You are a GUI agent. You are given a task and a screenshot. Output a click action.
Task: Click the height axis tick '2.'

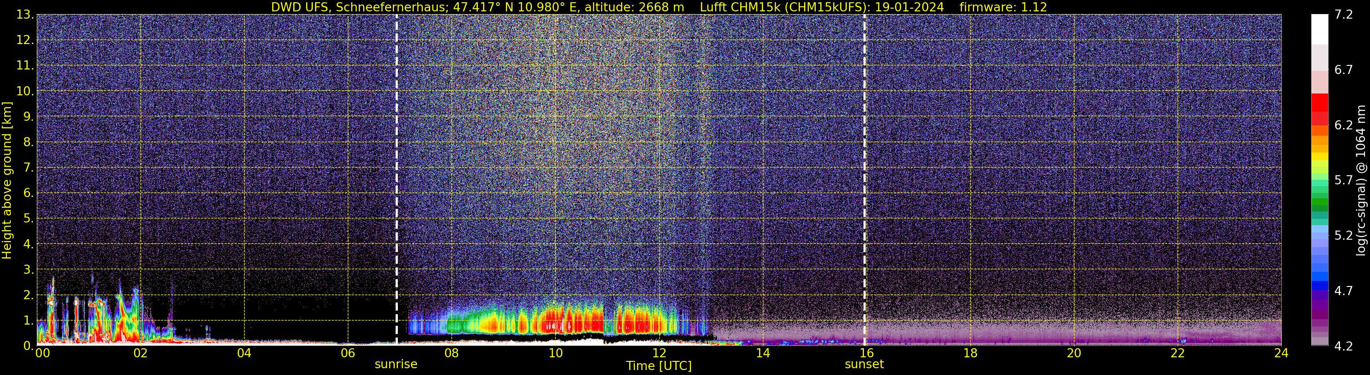pyautogui.click(x=29, y=296)
